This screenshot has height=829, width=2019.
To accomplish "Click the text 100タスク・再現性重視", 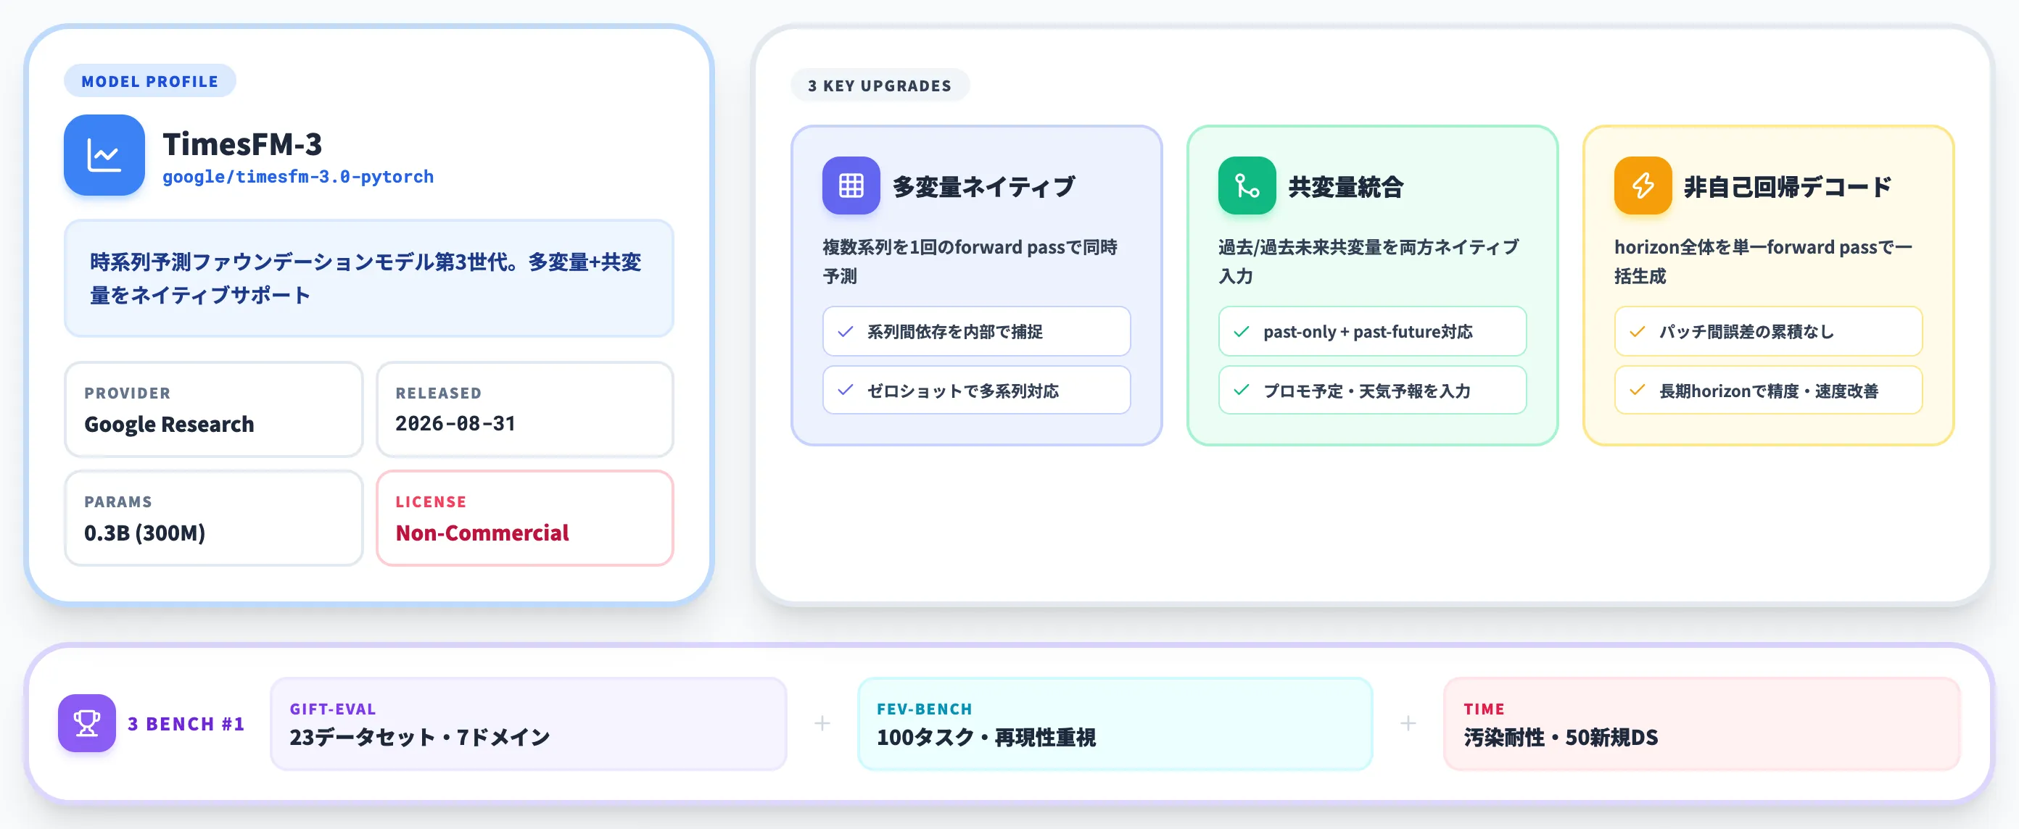I will [986, 738].
